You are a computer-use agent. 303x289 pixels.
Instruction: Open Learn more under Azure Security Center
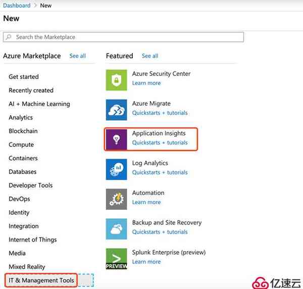click(x=146, y=83)
